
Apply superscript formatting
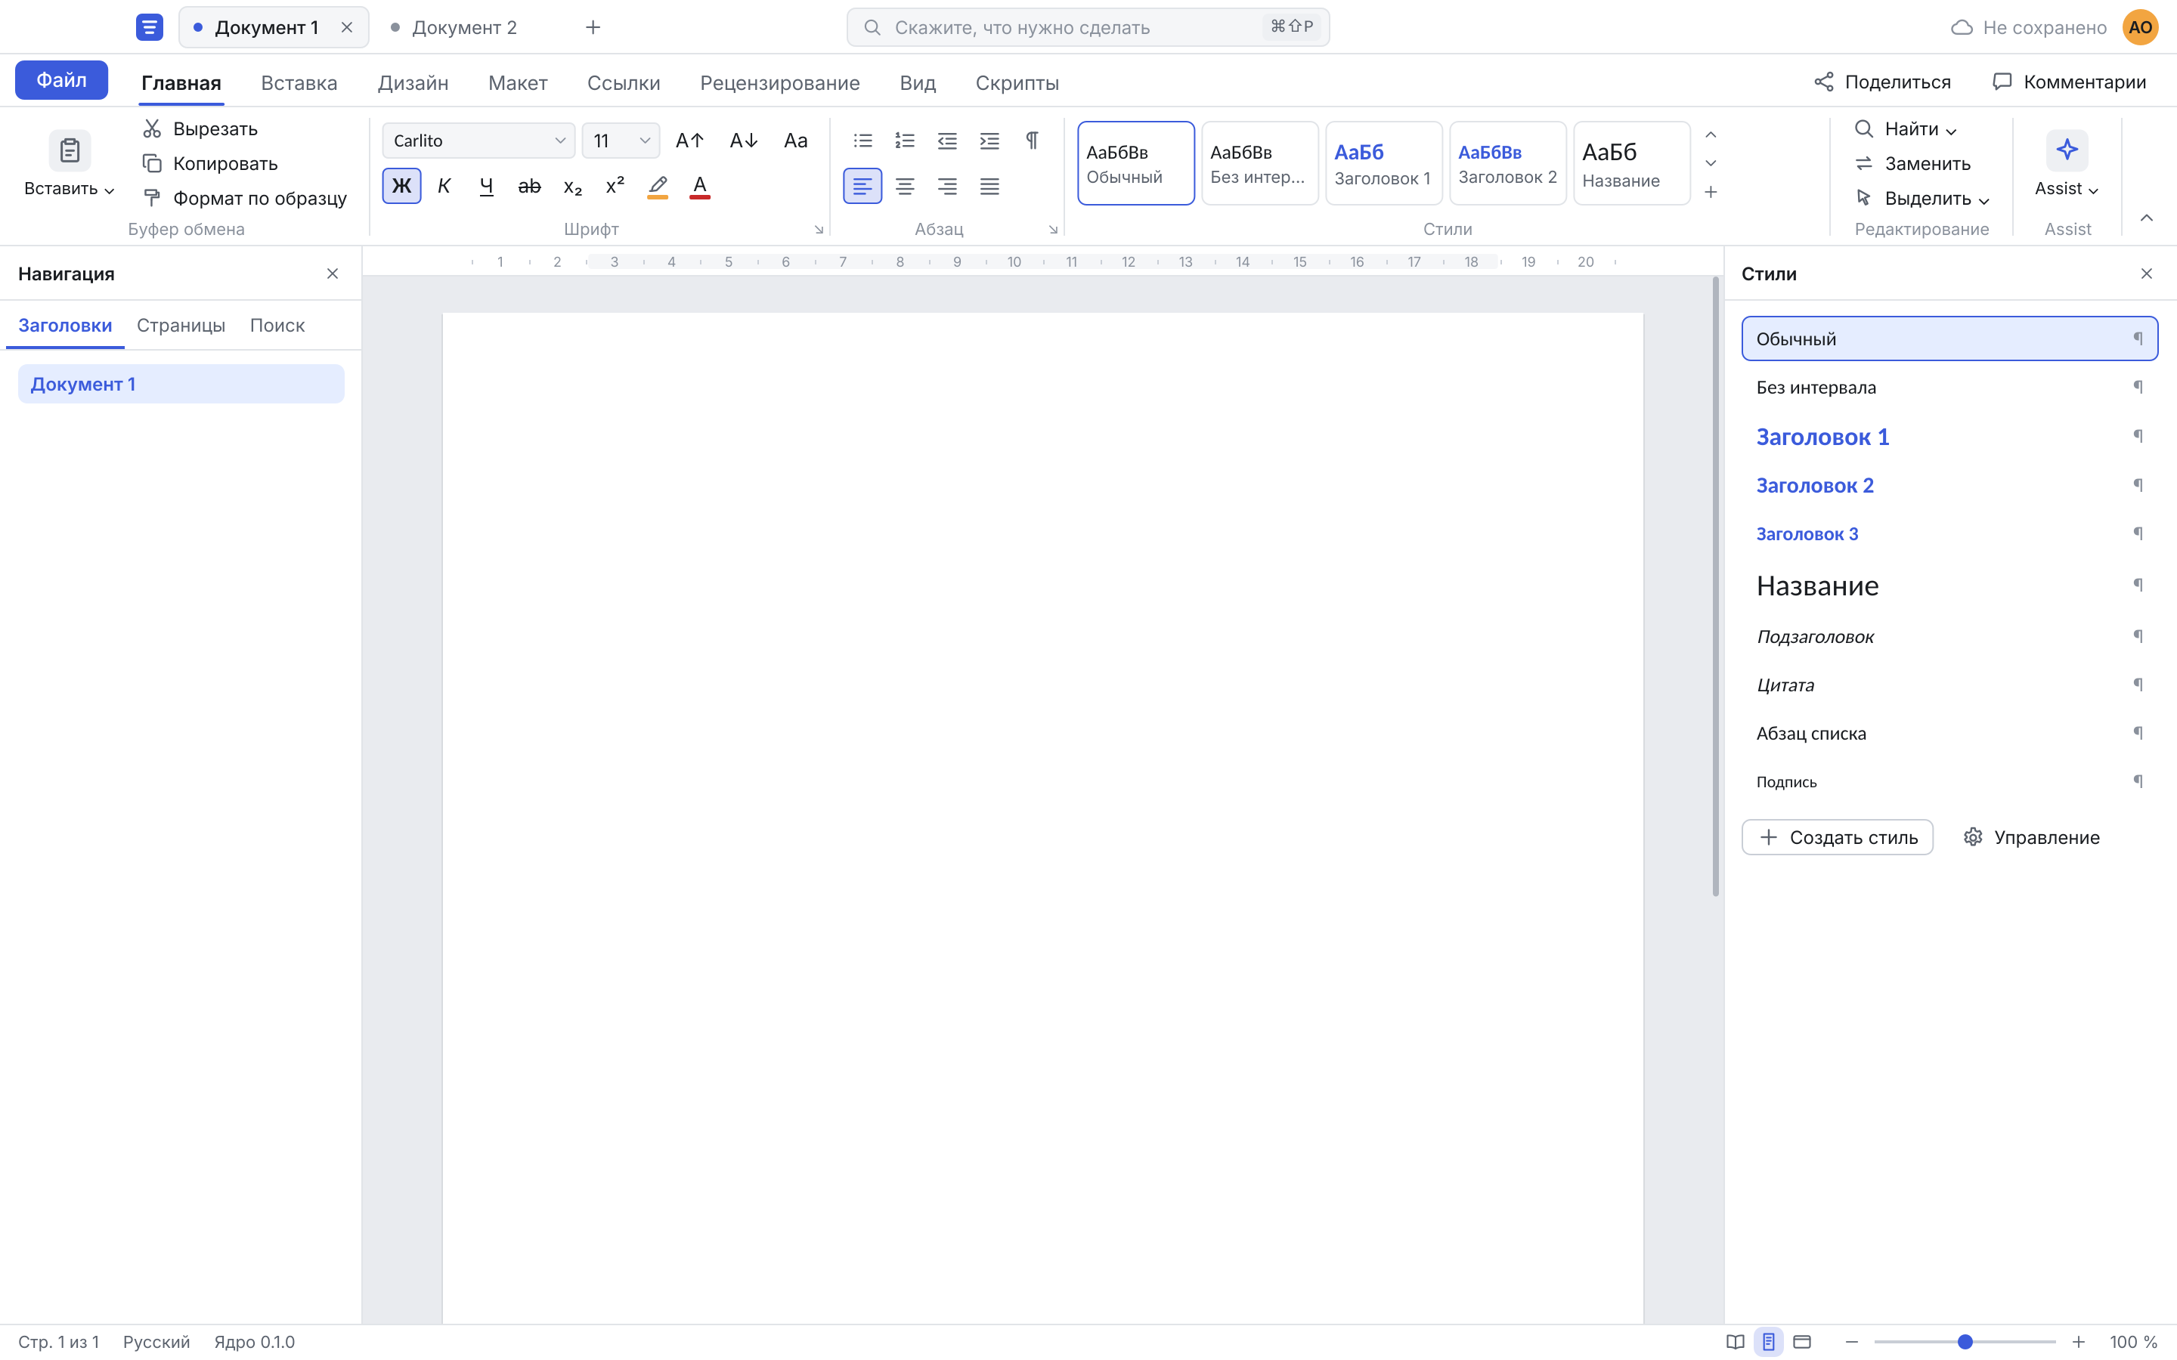615,186
